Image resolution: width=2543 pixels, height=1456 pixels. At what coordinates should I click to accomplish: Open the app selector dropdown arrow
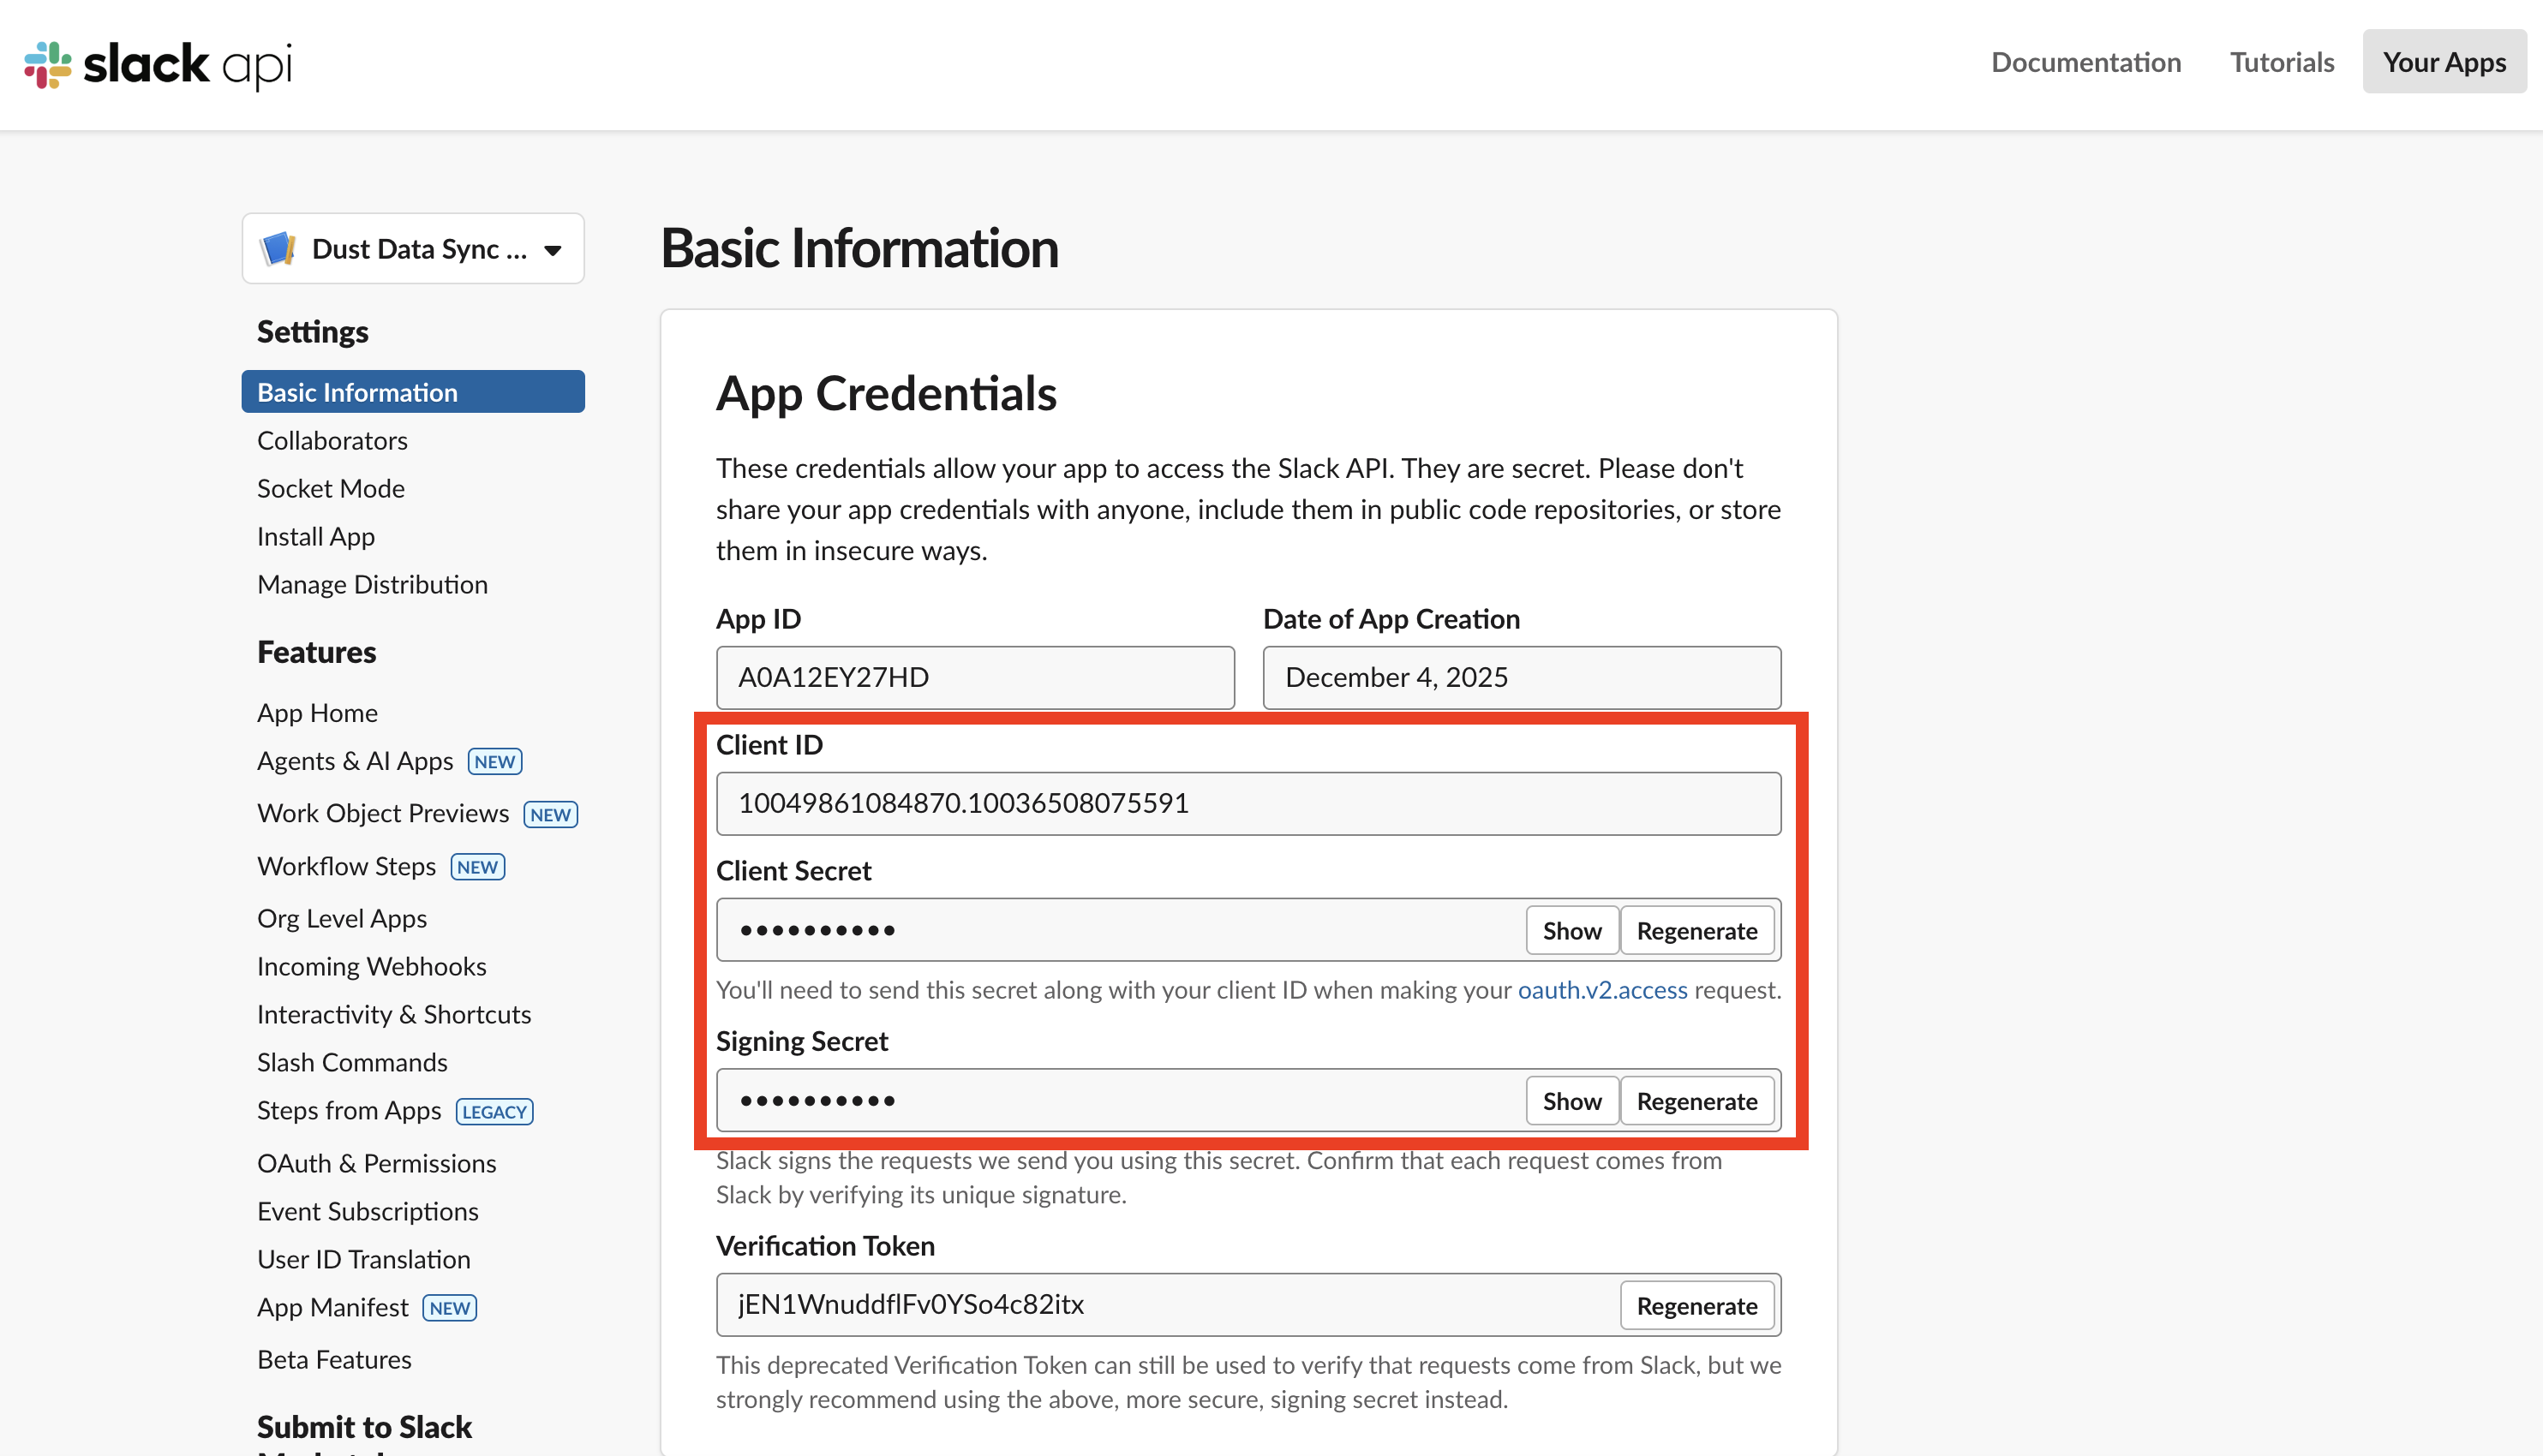coord(553,250)
